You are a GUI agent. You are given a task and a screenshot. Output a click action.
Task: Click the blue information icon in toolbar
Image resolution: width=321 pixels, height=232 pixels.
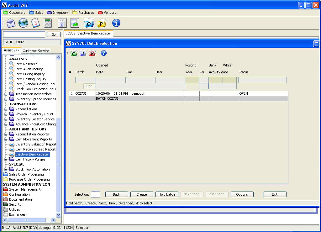[116, 23]
